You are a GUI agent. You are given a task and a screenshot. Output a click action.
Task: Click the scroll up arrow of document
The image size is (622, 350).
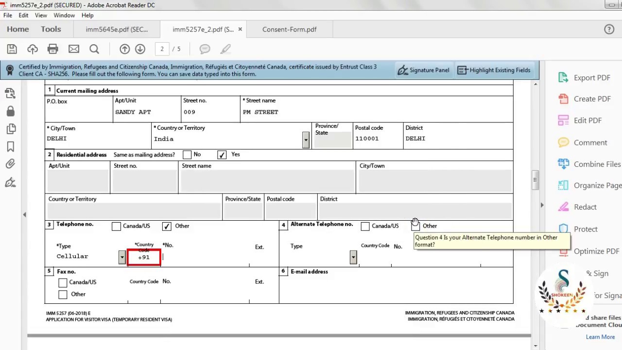[535, 85]
